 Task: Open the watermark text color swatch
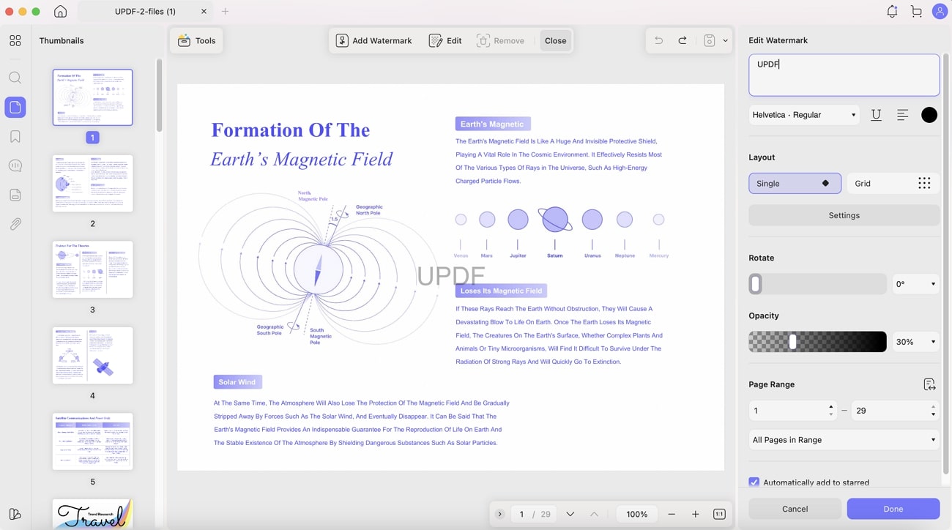(929, 115)
